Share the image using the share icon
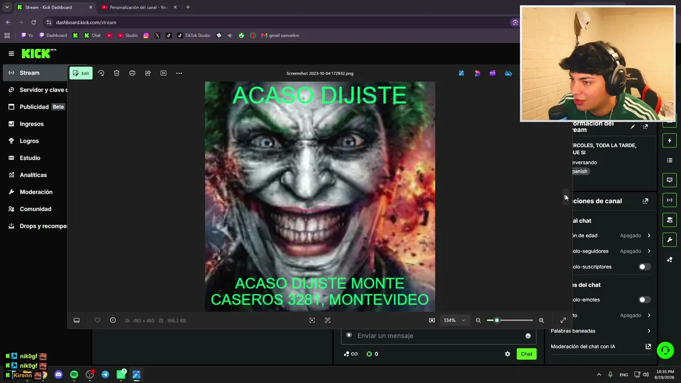681x383 pixels. (148, 73)
